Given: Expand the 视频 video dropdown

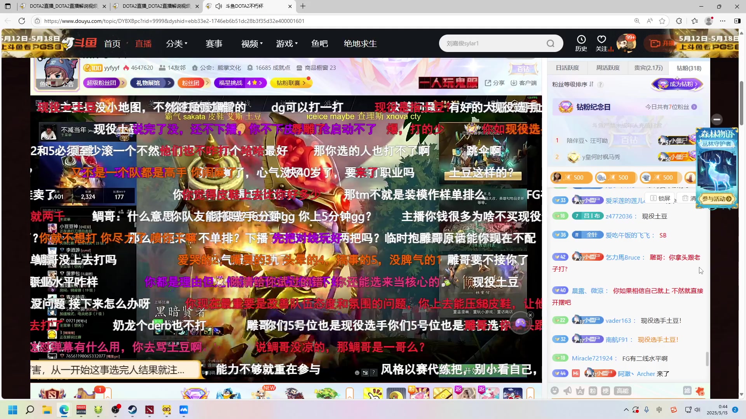Looking at the screenshot, I should click(252, 43).
